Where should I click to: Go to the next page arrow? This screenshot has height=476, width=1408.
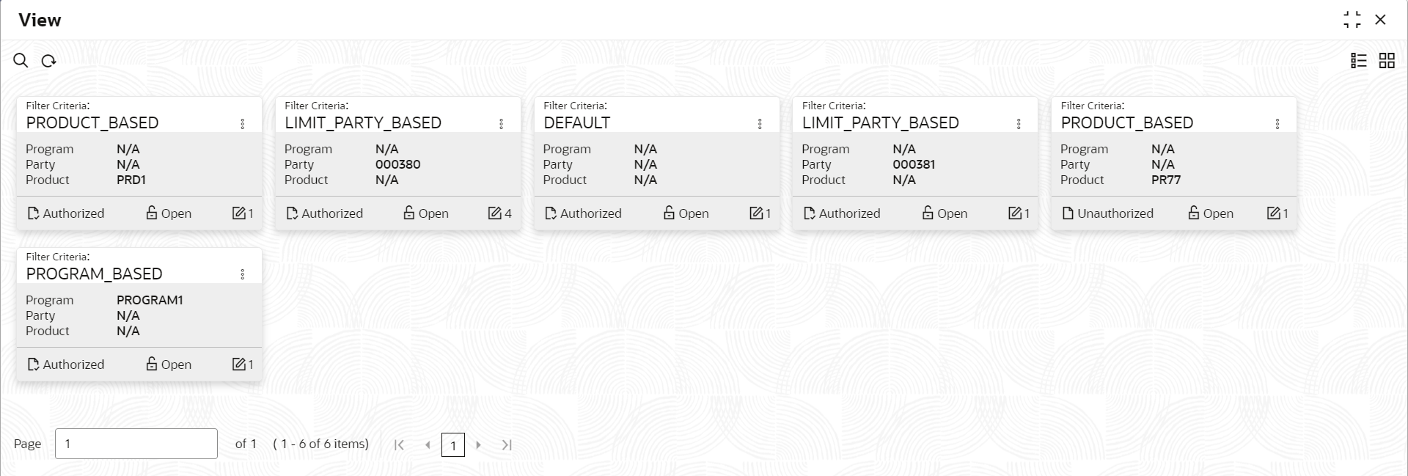click(478, 444)
